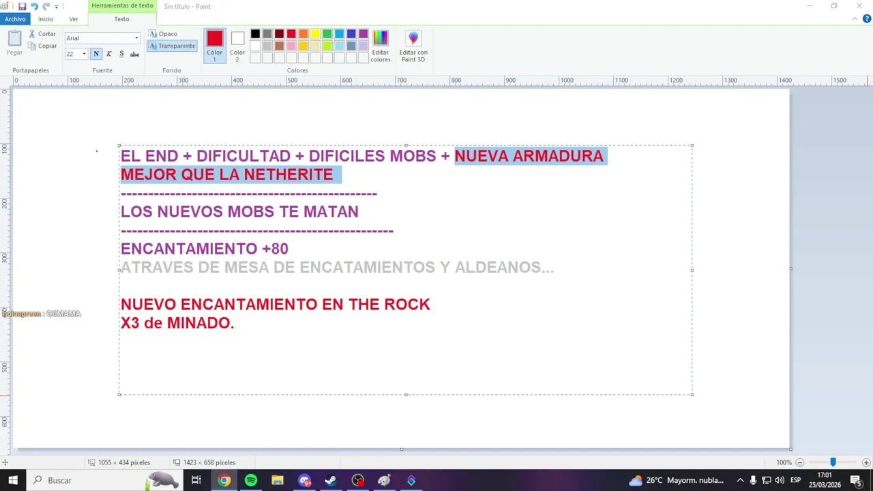This screenshot has width=873, height=491.
Task: Place cursor in ENCANTAMIENTO +80 line
Action: (205, 249)
